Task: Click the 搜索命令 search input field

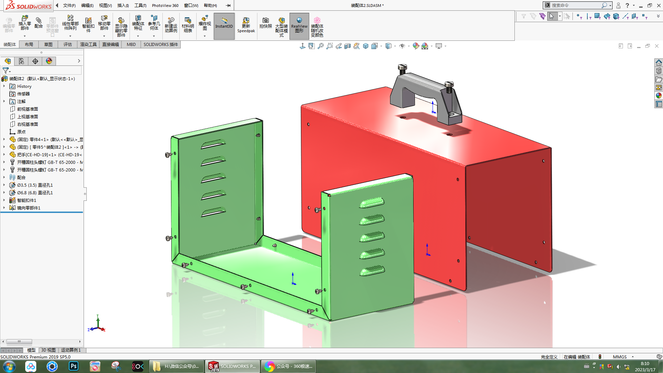Action: coord(575,6)
